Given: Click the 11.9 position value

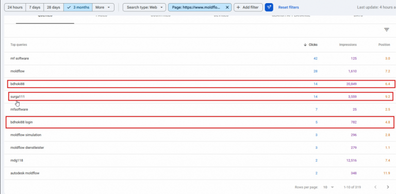Looking at the screenshot, I should [387, 173].
